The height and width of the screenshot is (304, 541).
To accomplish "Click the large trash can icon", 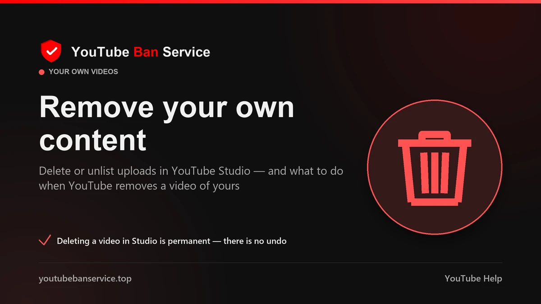I will [x=434, y=168].
